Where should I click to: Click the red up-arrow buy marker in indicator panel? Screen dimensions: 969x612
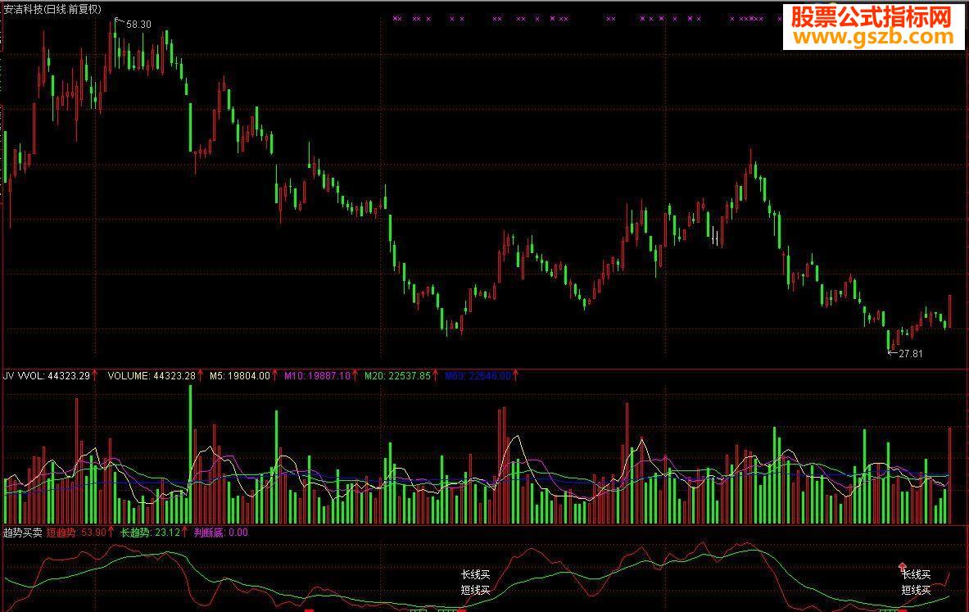[x=903, y=566]
